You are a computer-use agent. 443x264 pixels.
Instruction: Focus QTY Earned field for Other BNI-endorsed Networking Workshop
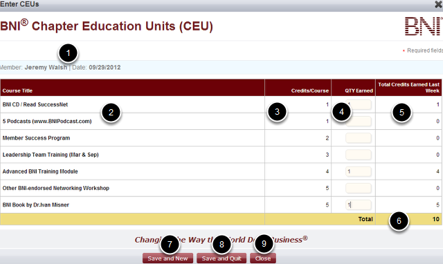click(359, 188)
